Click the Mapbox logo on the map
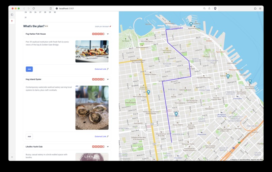 point(125,159)
